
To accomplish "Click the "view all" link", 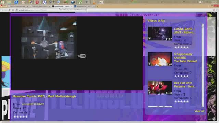I will tap(199, 111).
